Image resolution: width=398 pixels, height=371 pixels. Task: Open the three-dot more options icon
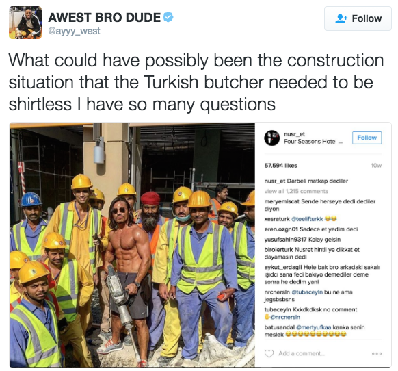click(377, 353)
